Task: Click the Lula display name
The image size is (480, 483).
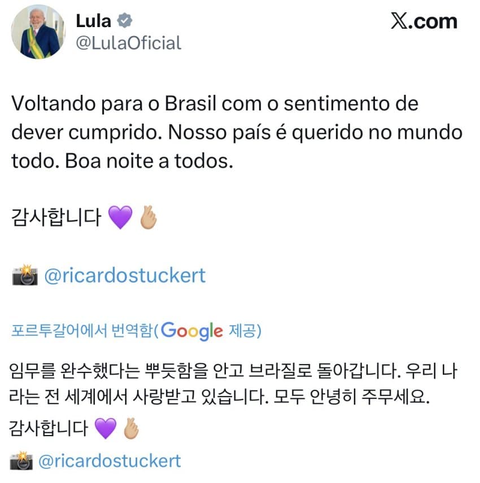Action: [x=93, y=21]
